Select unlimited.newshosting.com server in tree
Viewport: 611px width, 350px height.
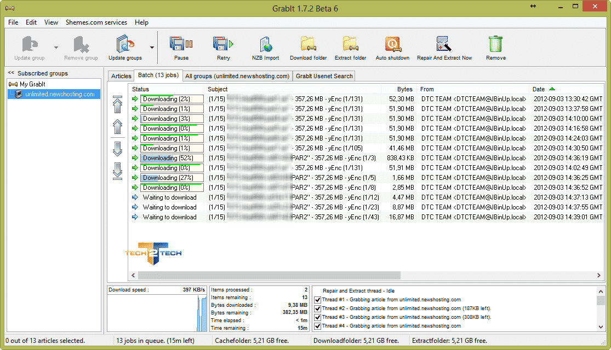tap(59, 94)
